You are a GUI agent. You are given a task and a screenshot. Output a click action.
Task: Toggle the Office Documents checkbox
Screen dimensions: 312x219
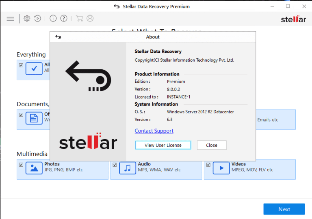21,115
